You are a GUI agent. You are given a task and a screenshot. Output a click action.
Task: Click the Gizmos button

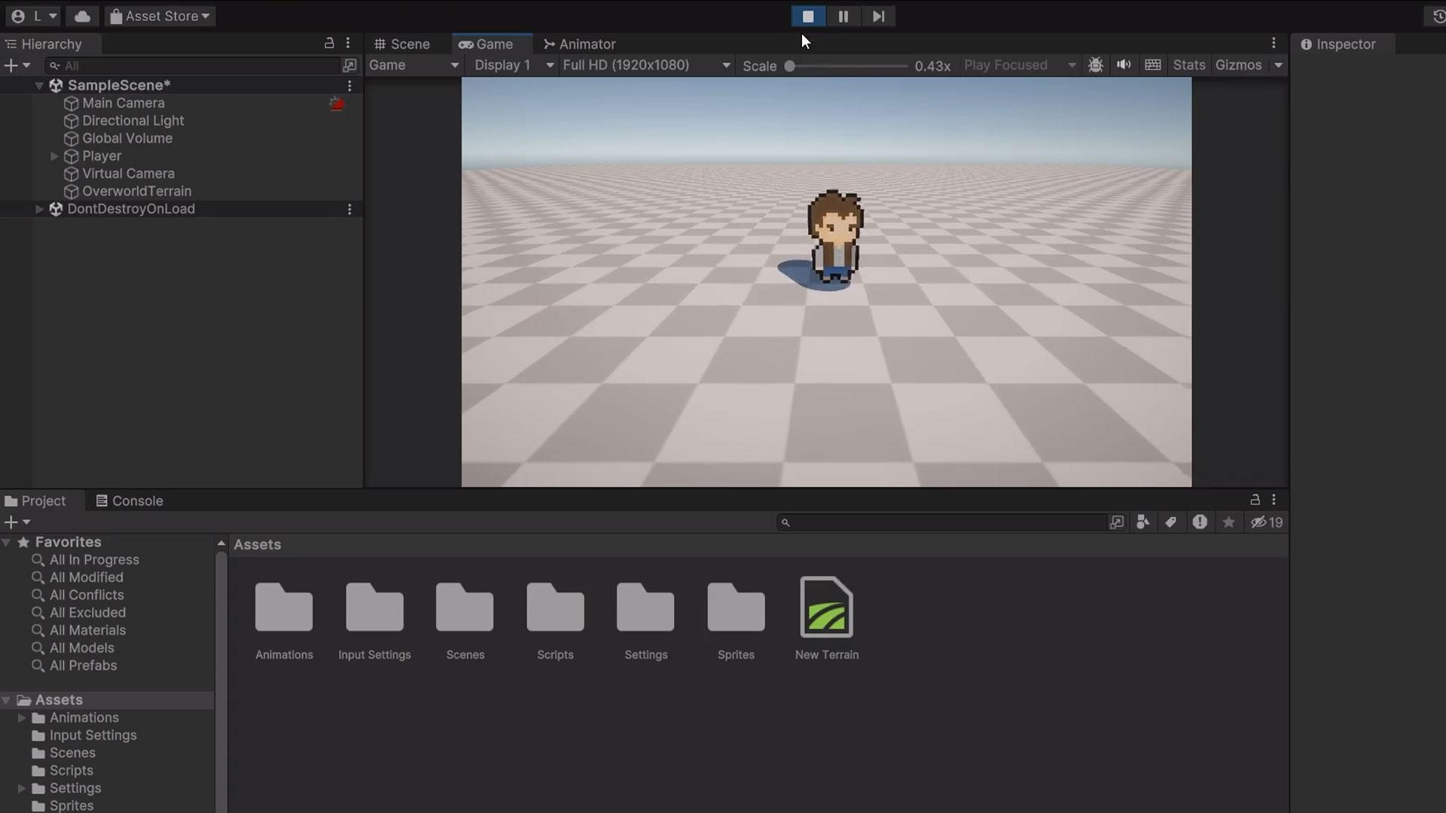click(x=1238, y=65)
